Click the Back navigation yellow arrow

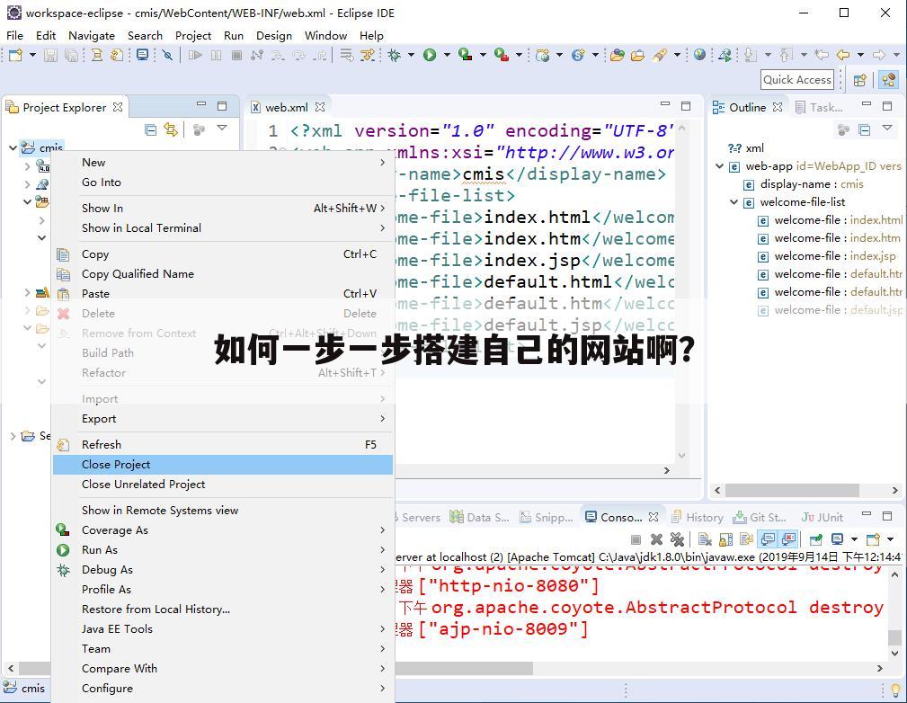[x=843, y=55]
